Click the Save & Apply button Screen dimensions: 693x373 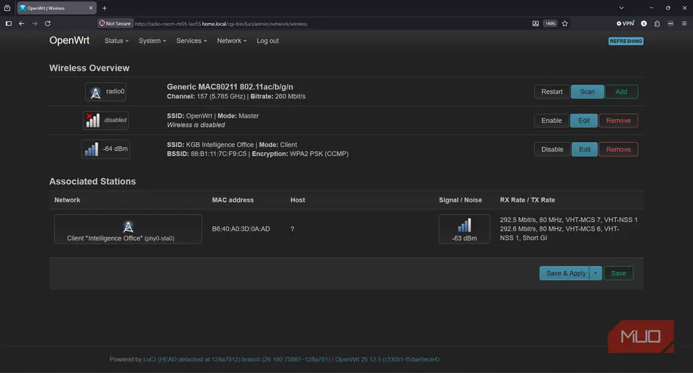pyautogui.click(x=565, y=273)
